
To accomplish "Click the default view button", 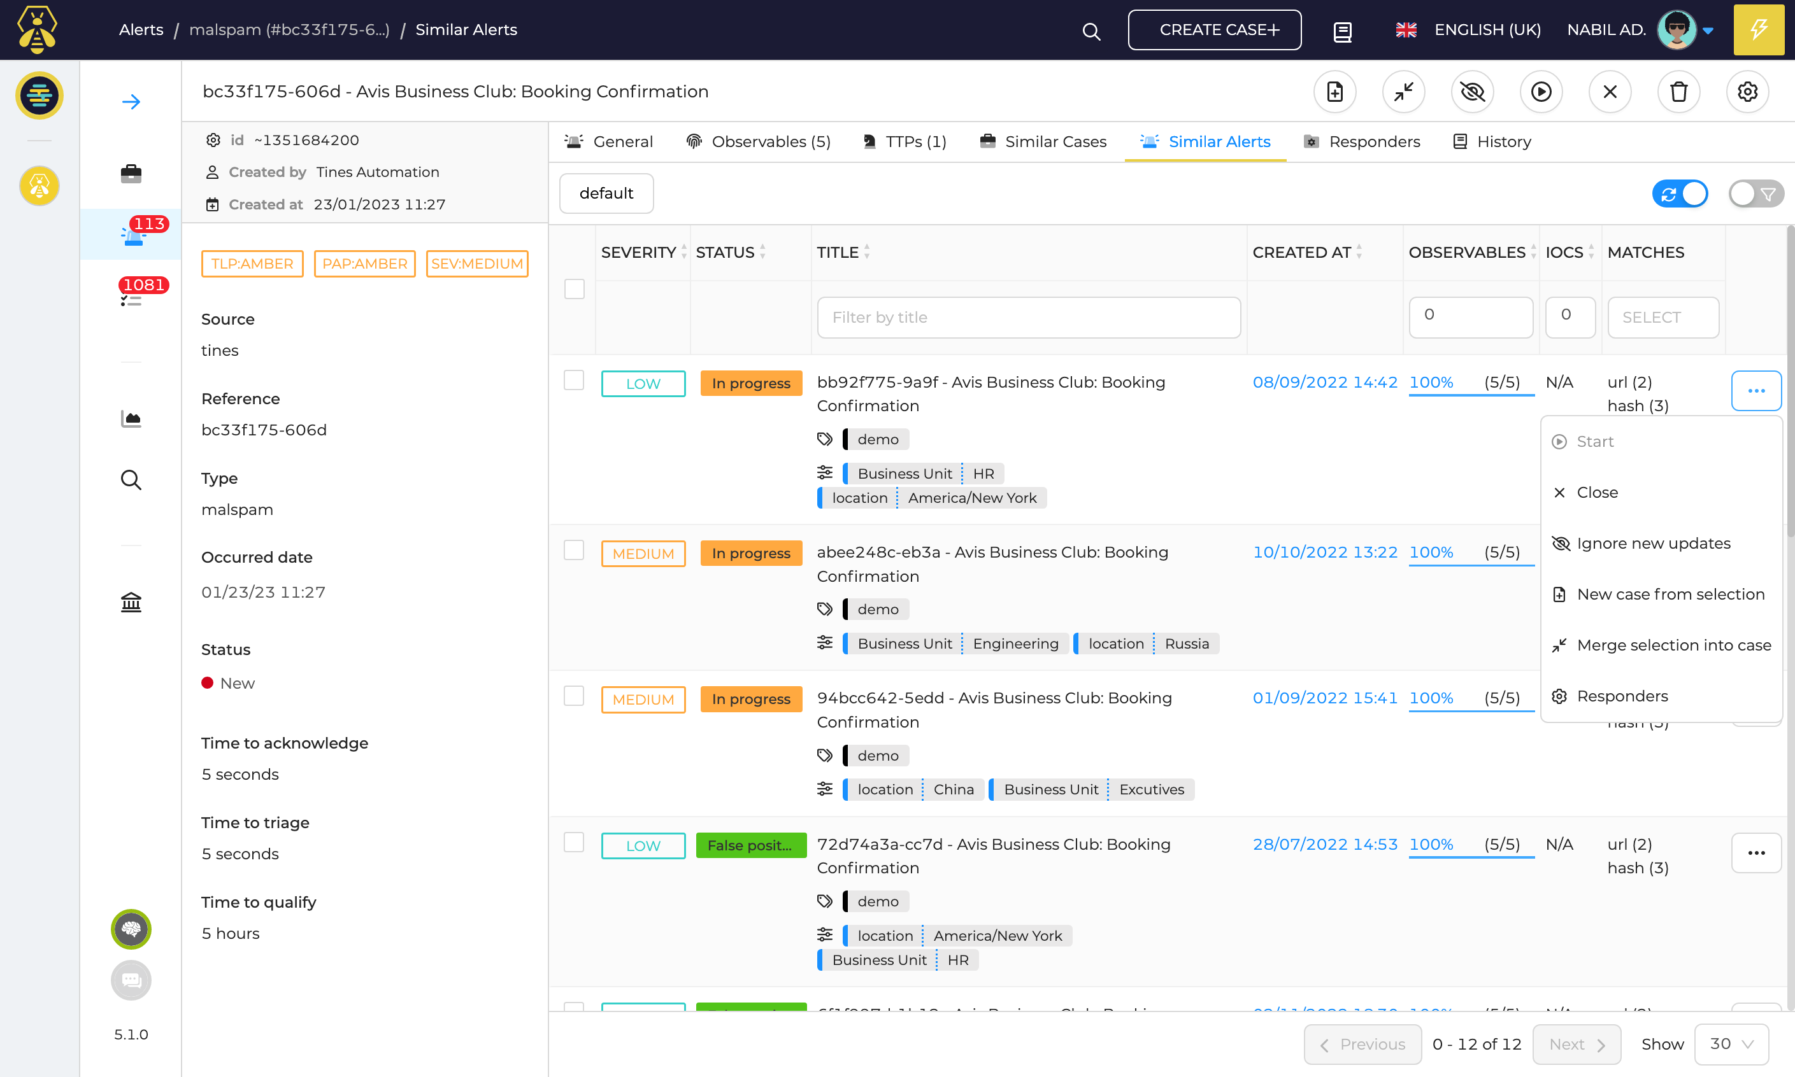I will coord(606,193).
